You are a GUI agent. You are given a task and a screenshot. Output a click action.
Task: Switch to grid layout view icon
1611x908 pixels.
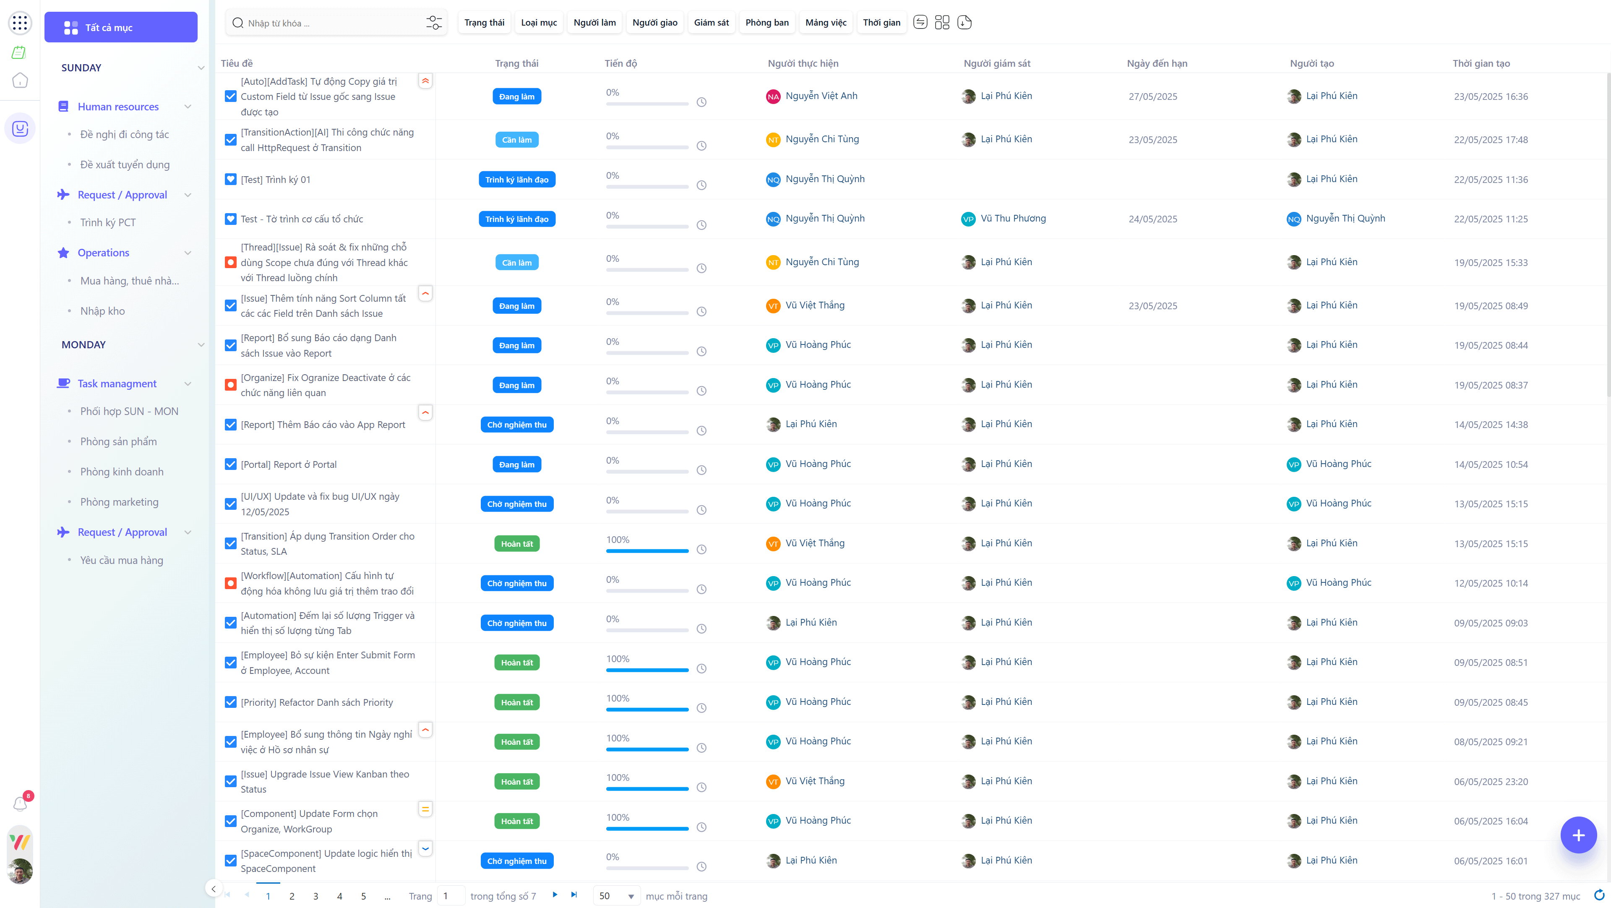point(942,23)
